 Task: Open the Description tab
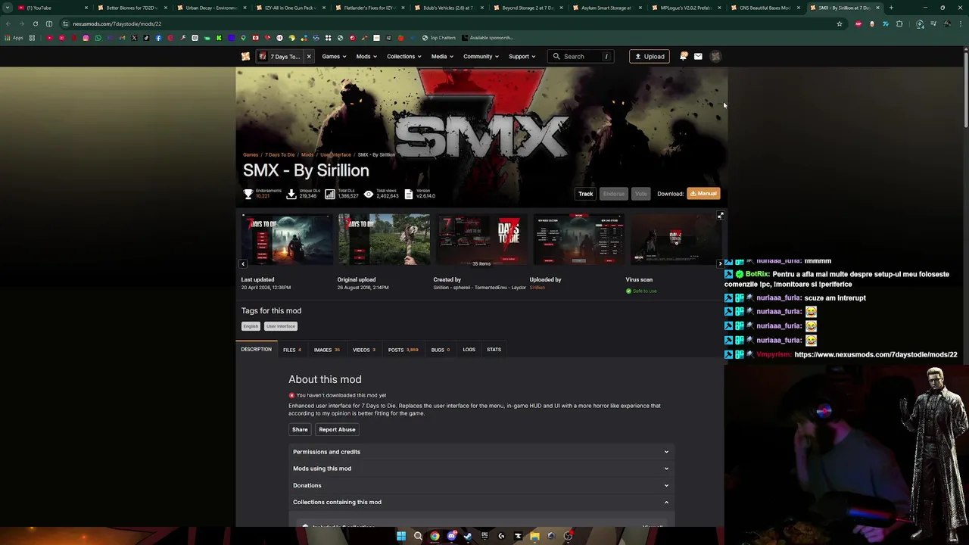click(x=256, y=350)
